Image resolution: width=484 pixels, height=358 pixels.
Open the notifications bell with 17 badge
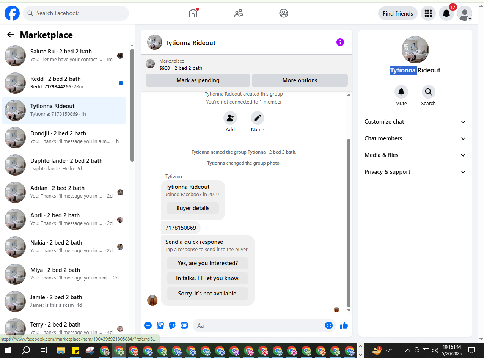point(446,13)
